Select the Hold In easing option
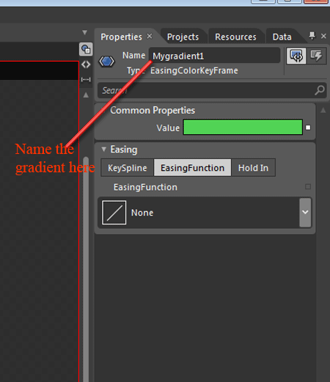This screenshot has height=382, width=330. pyautogui.click(x=253, y=168)
